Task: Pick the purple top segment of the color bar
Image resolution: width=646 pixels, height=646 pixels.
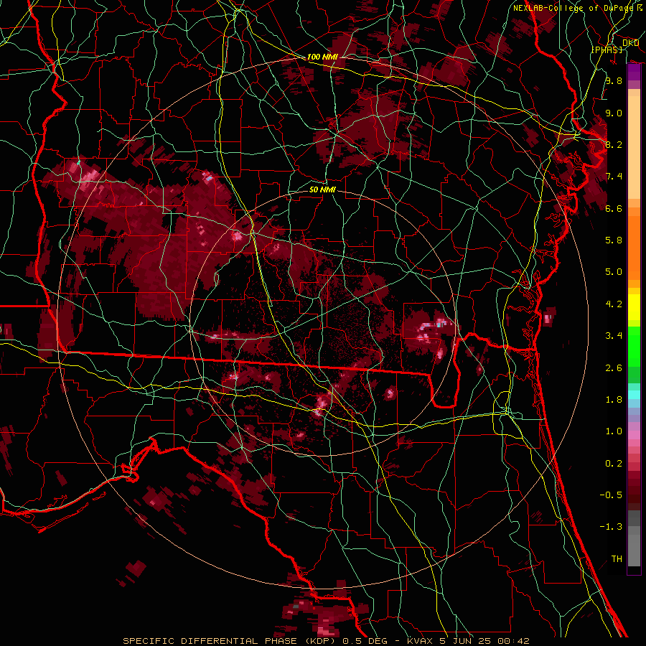Action: click(634, 72)
